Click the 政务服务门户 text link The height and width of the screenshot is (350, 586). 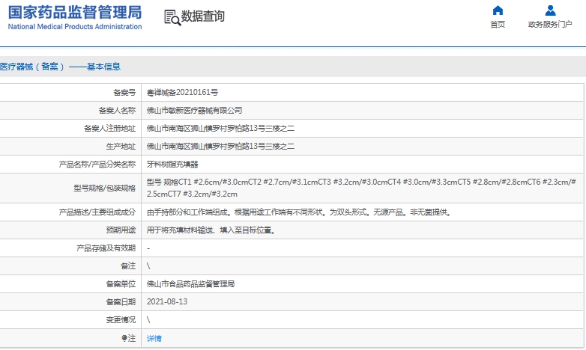pyautogui.click(x=550, y=25)
